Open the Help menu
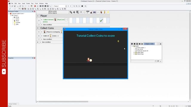This screenshot has width=191, height=107. pos(46,3)
